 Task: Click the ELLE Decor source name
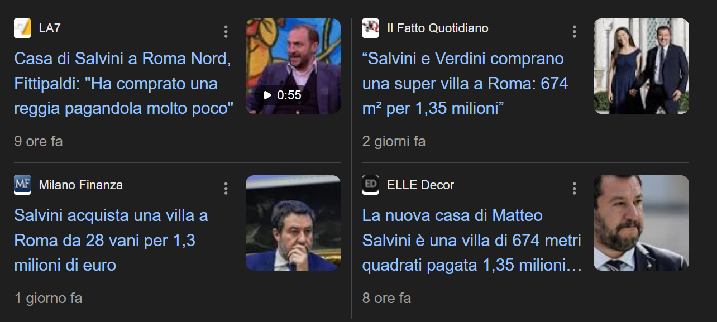coord(420,185)
